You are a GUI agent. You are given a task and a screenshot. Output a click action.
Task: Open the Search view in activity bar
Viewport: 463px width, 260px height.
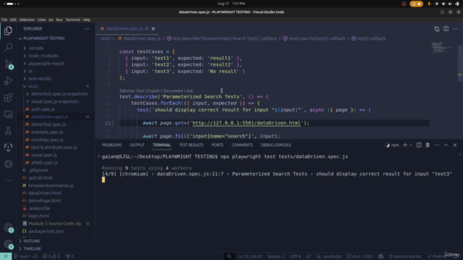[8, 47]
